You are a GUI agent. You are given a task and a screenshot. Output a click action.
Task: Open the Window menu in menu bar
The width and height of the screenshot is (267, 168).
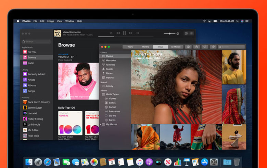(x=69, y=21)
